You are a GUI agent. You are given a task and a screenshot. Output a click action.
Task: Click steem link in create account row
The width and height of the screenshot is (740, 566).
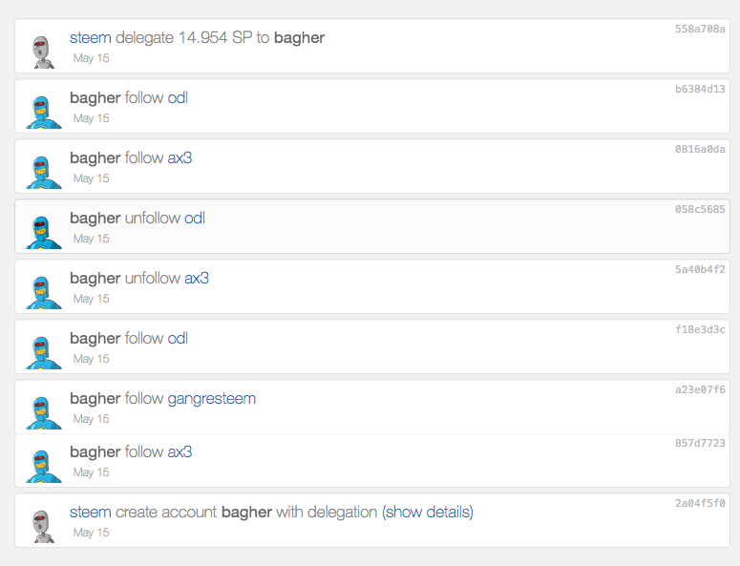pos(91,512)
